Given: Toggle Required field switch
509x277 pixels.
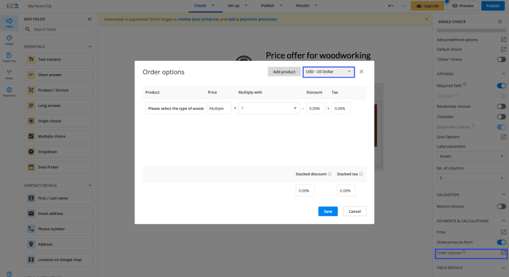Looking at the screenshot, I should pyautogui.click(x=501, y=85).
